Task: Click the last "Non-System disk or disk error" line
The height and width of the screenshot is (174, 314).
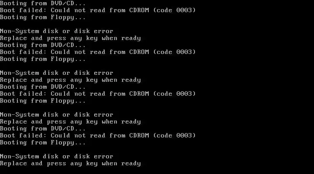Action: click(x=56, y=157)
